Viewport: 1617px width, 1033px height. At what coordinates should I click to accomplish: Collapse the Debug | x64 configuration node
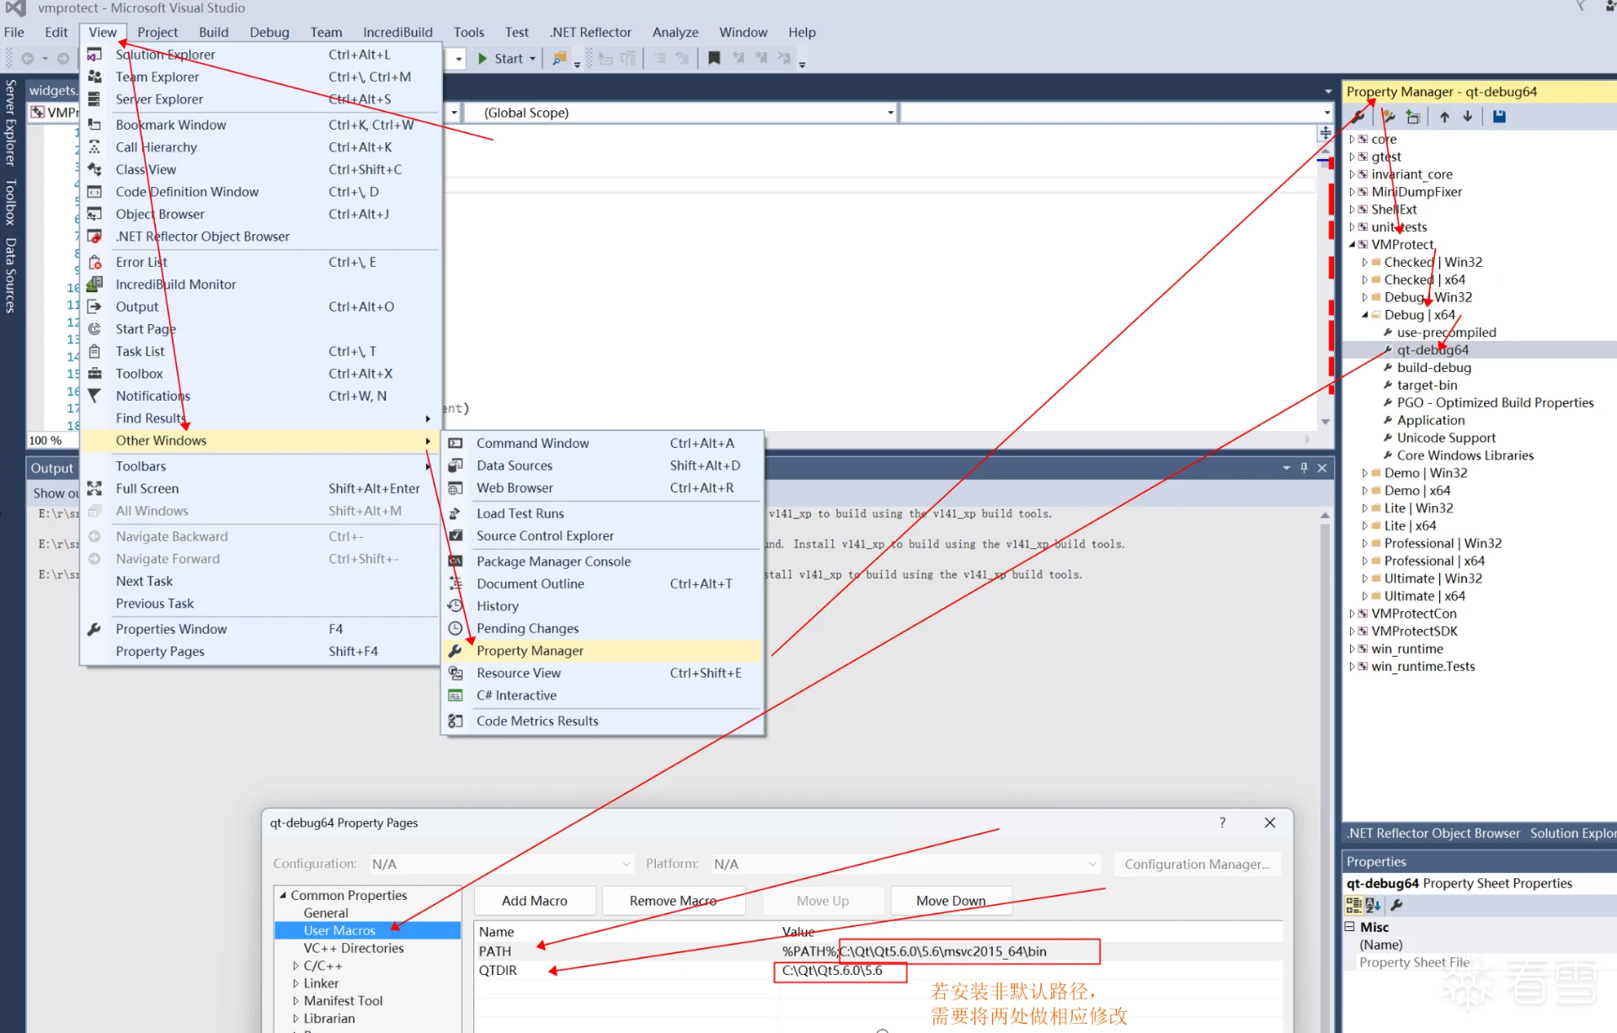click(1364, 315)
